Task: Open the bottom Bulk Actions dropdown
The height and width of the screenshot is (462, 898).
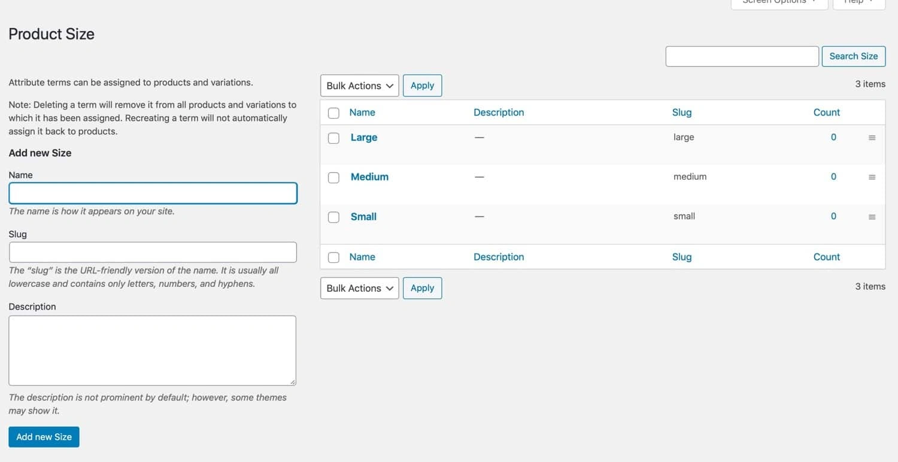Action: coord(359,288)
